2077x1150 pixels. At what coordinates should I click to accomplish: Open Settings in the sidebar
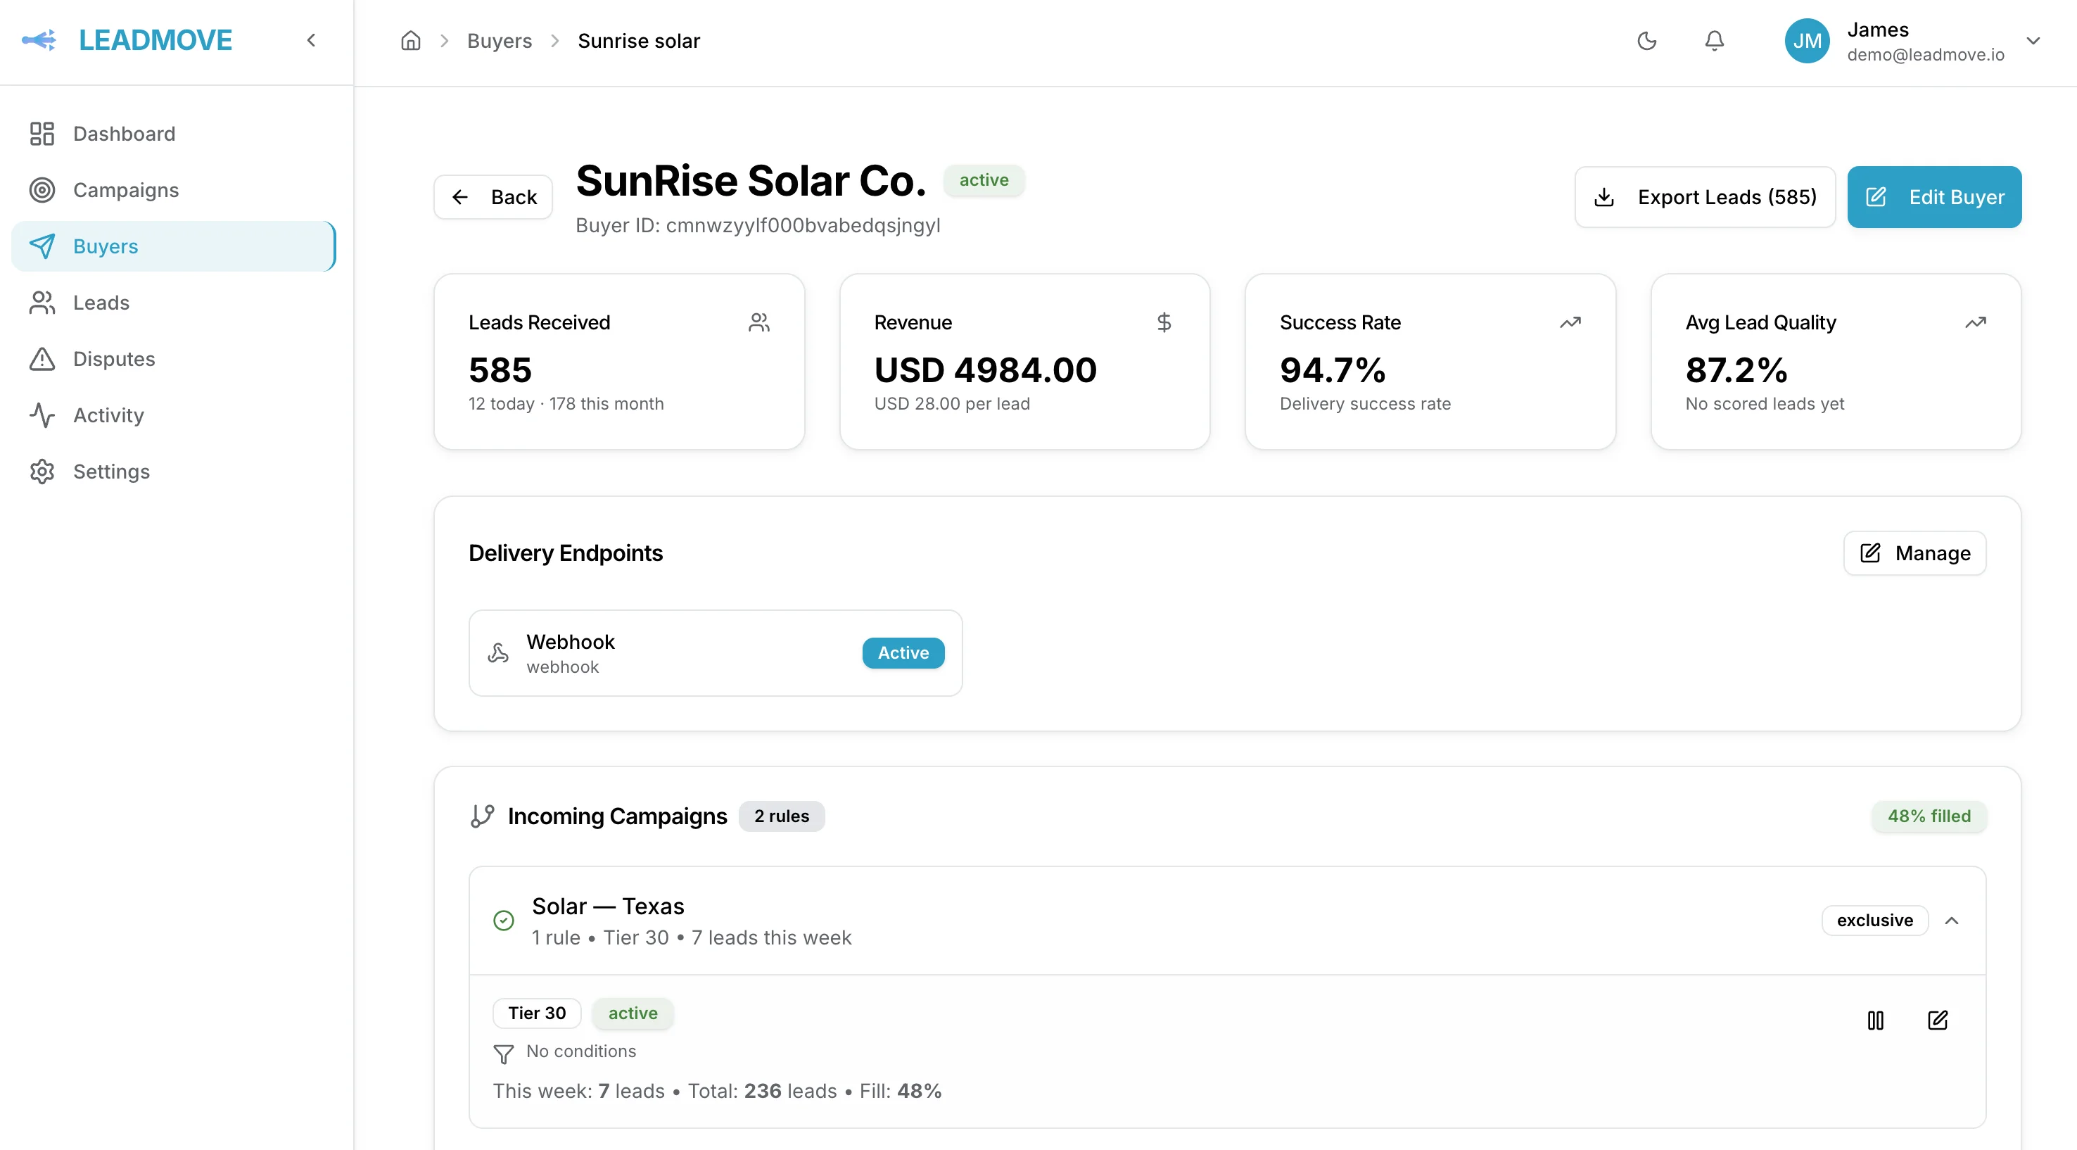174,472
